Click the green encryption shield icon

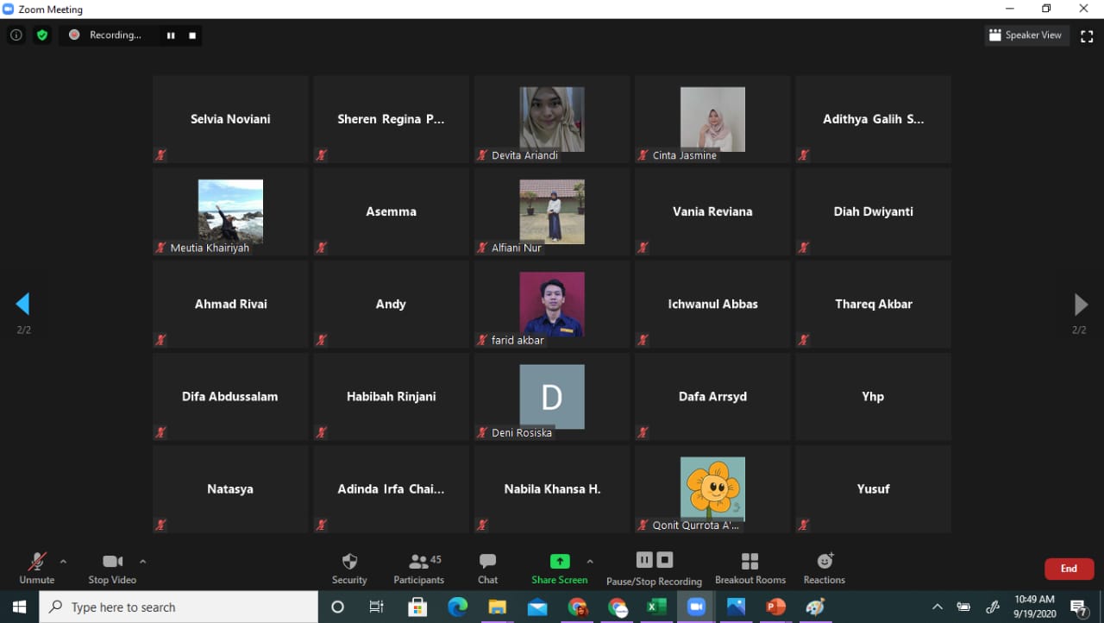(41, 35)
